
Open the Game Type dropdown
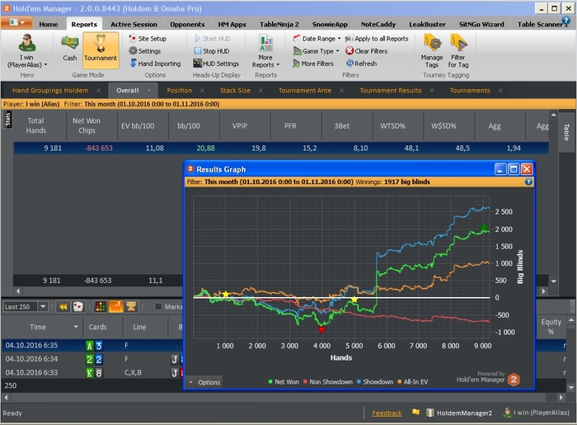pyautogui.click(x=316, y=51)
